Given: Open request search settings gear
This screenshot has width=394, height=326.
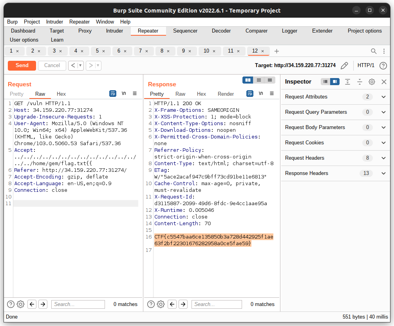Looking at the screenshot, I should [21, 304].
